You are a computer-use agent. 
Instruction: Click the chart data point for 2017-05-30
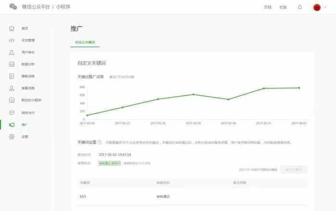(x=228, y=99)
